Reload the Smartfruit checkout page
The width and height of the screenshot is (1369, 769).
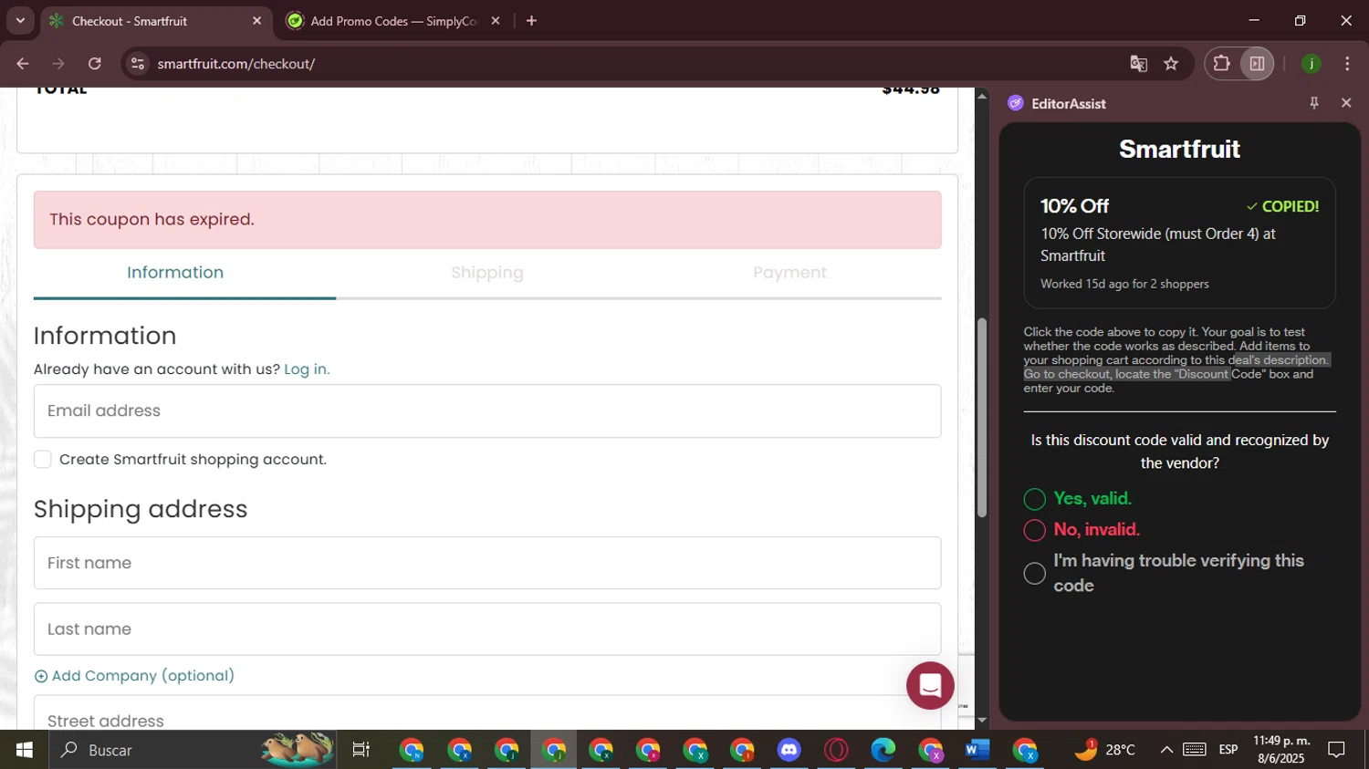click(x=95, y=64)
